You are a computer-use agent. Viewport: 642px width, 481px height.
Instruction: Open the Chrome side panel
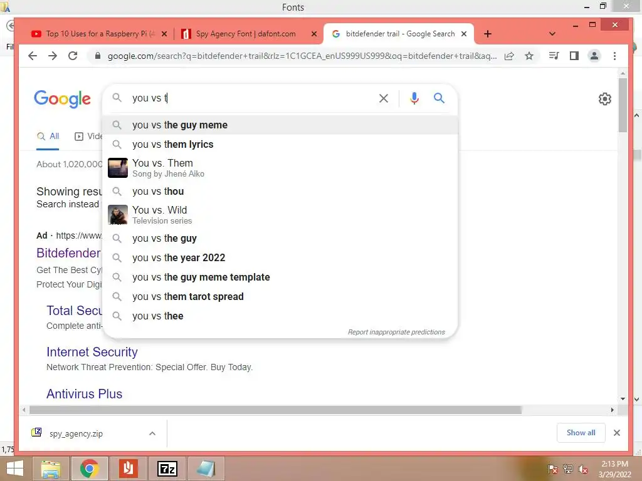574,56
